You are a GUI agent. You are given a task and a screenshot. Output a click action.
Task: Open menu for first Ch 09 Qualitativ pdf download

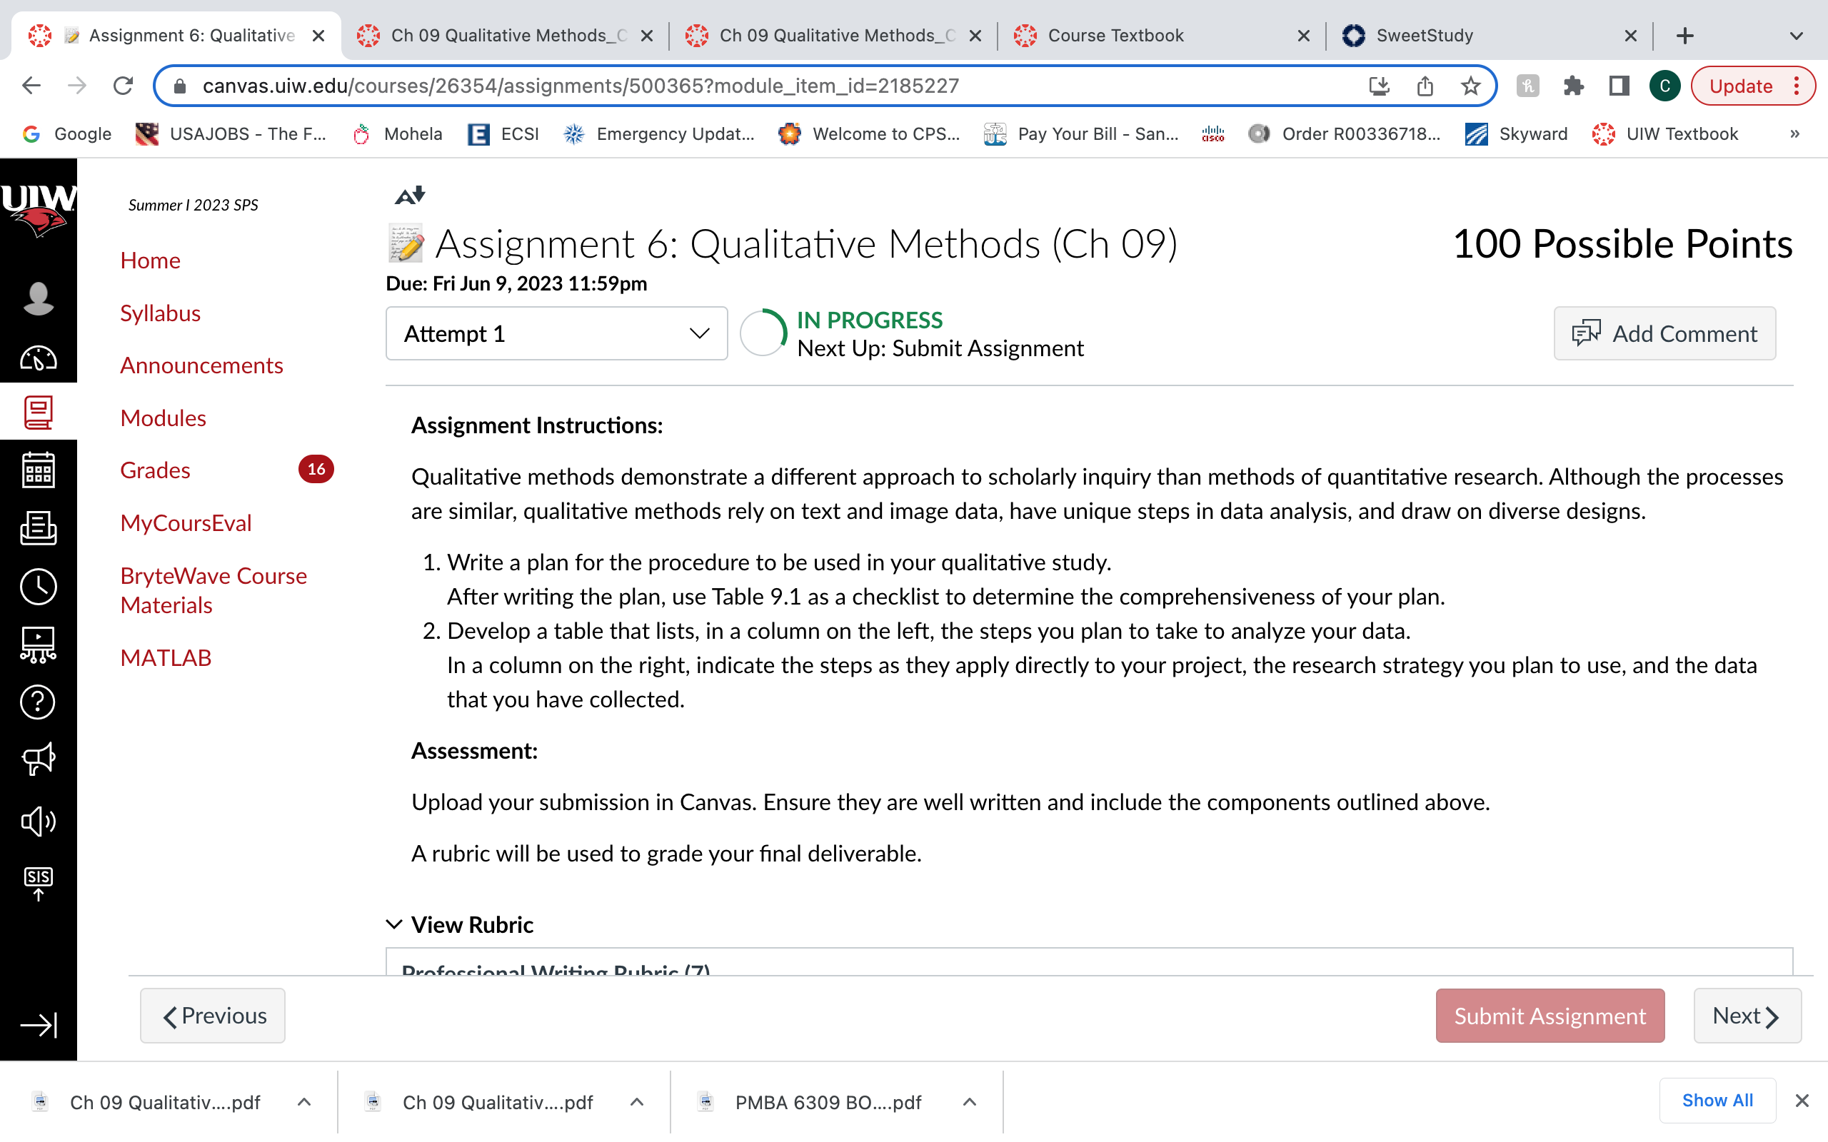[x=303, y=1102]
